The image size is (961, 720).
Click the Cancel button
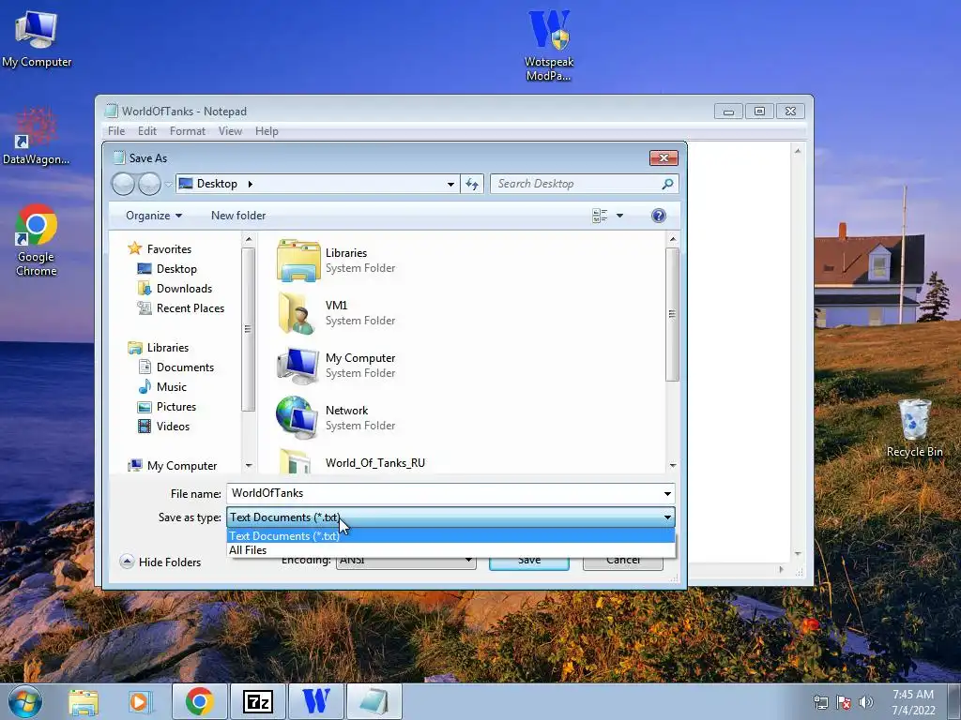click(x=623, y=562)
